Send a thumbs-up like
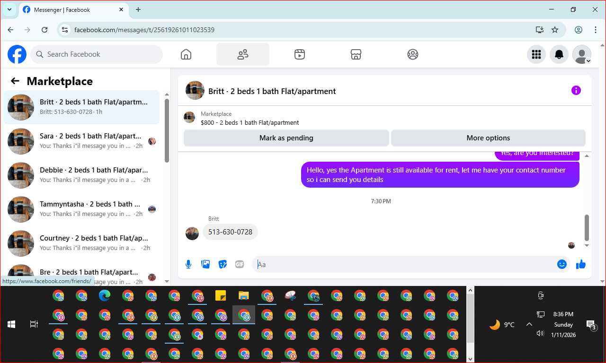 pos(581,264)
